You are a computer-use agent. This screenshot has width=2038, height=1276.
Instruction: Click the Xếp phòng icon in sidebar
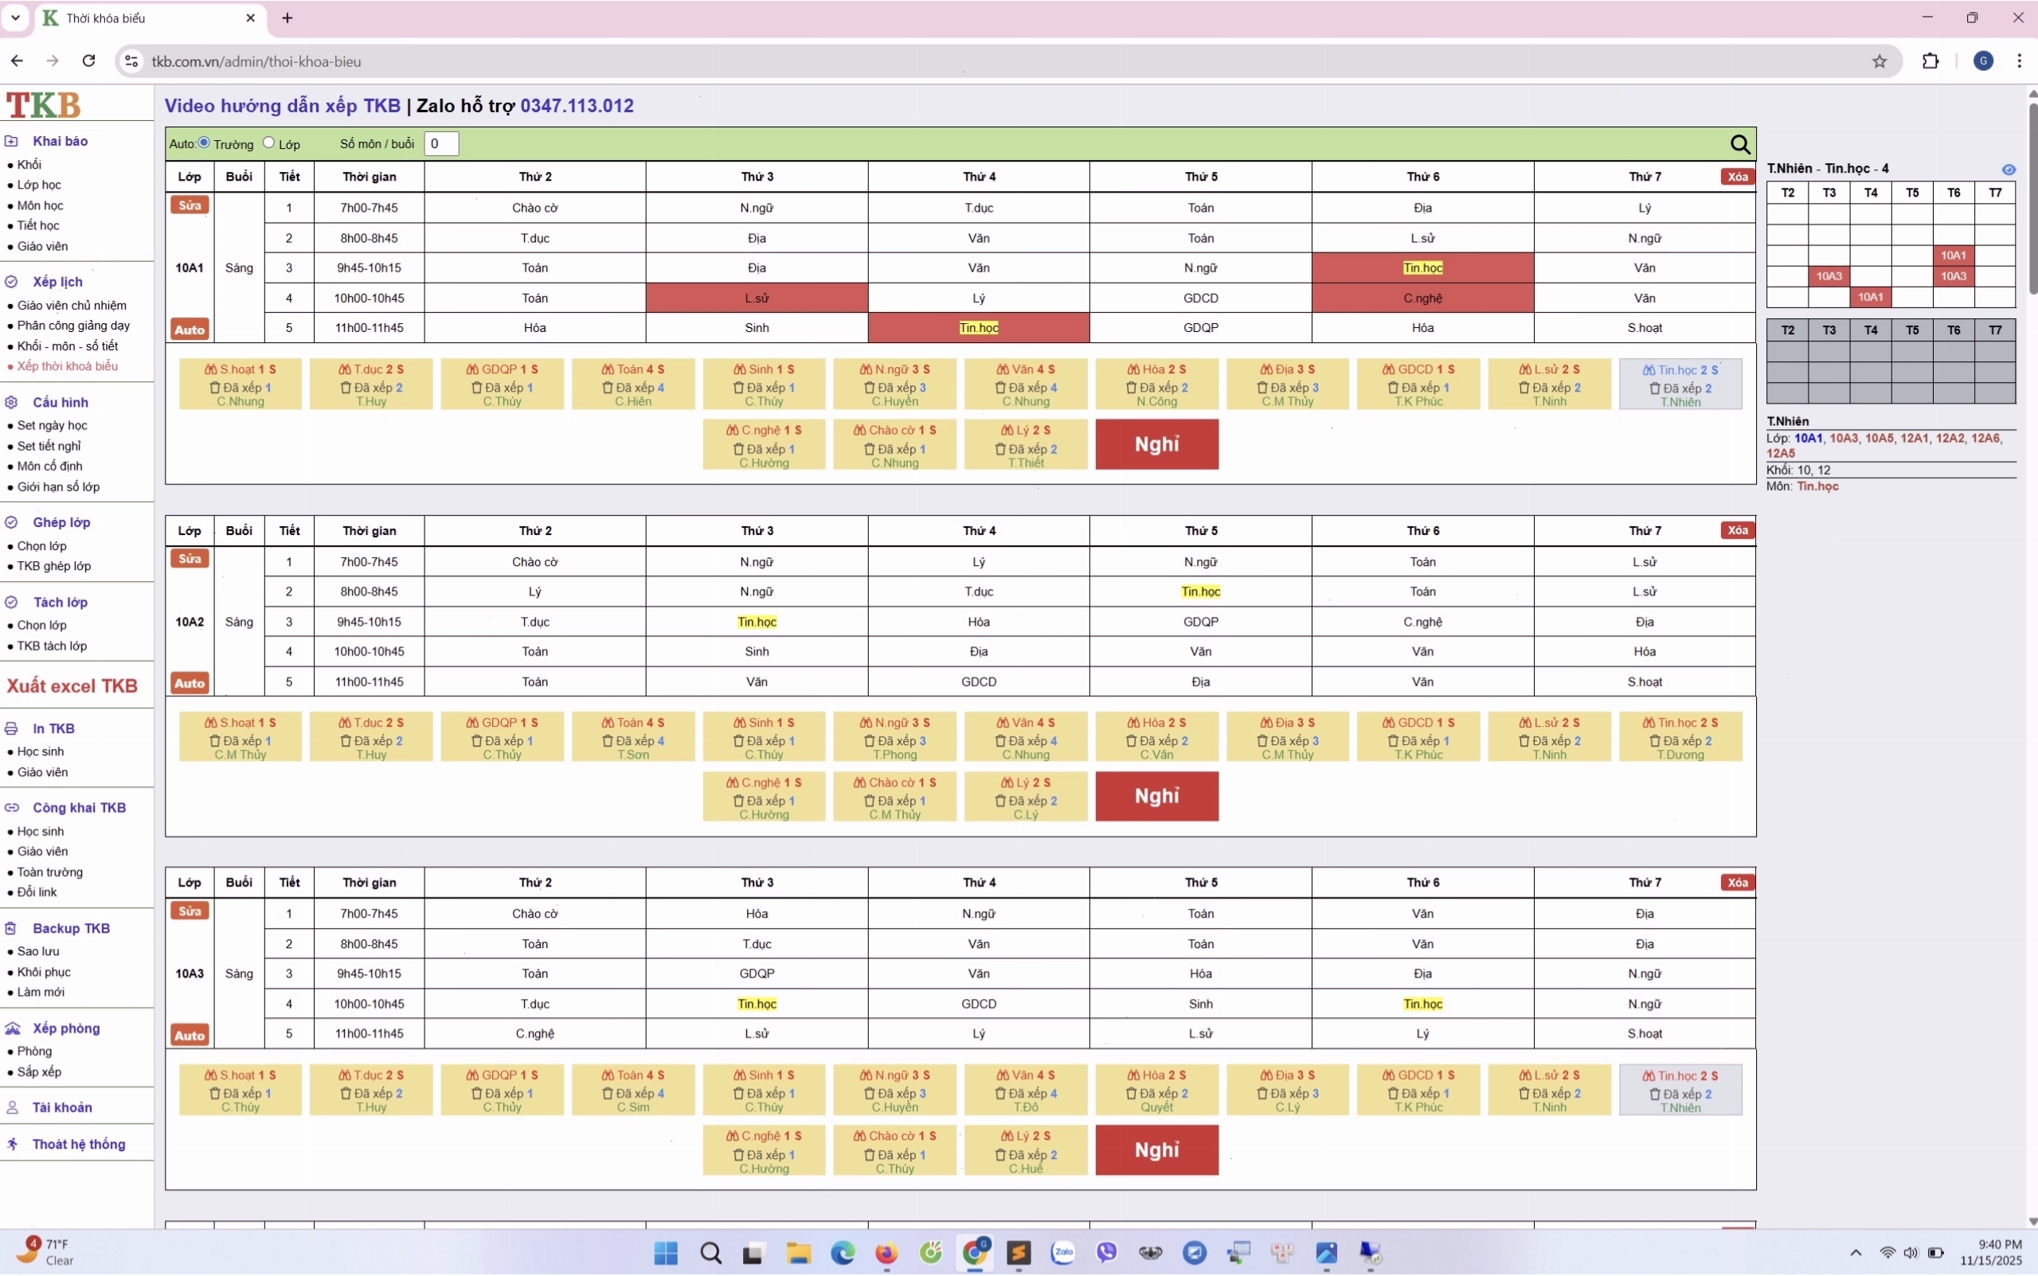click(13, 1028)
